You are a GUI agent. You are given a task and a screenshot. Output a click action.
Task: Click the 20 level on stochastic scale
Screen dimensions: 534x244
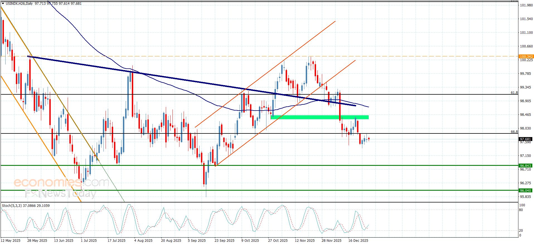coord(521,230)
